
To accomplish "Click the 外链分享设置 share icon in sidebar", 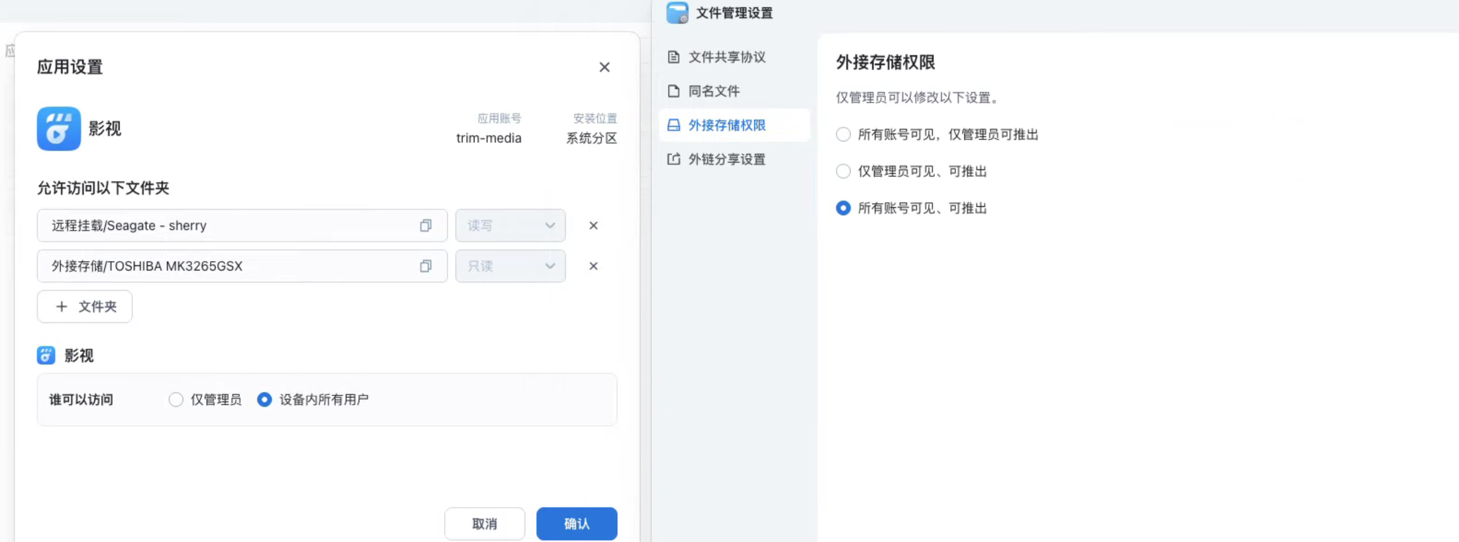I will 674,159.
